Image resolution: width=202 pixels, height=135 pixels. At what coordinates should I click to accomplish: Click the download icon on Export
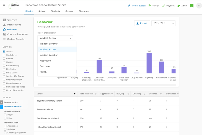pos(138,23)
